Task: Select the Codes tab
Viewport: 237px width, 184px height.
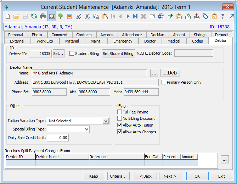Action: pos(197,41)
